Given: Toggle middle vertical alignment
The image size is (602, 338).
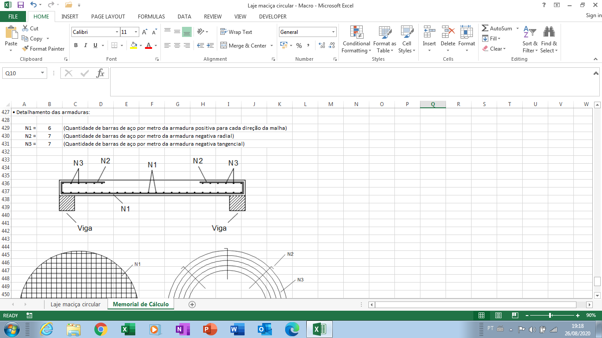Looking at the screenshot, I should pos(177,32).
